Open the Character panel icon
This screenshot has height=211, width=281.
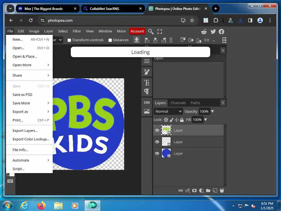[x=147, y=83]
